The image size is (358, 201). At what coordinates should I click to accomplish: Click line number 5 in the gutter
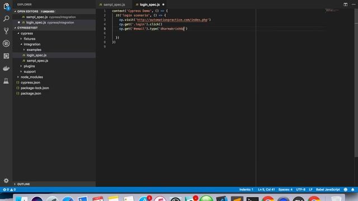pyautogui.click(x=105, y=28)
